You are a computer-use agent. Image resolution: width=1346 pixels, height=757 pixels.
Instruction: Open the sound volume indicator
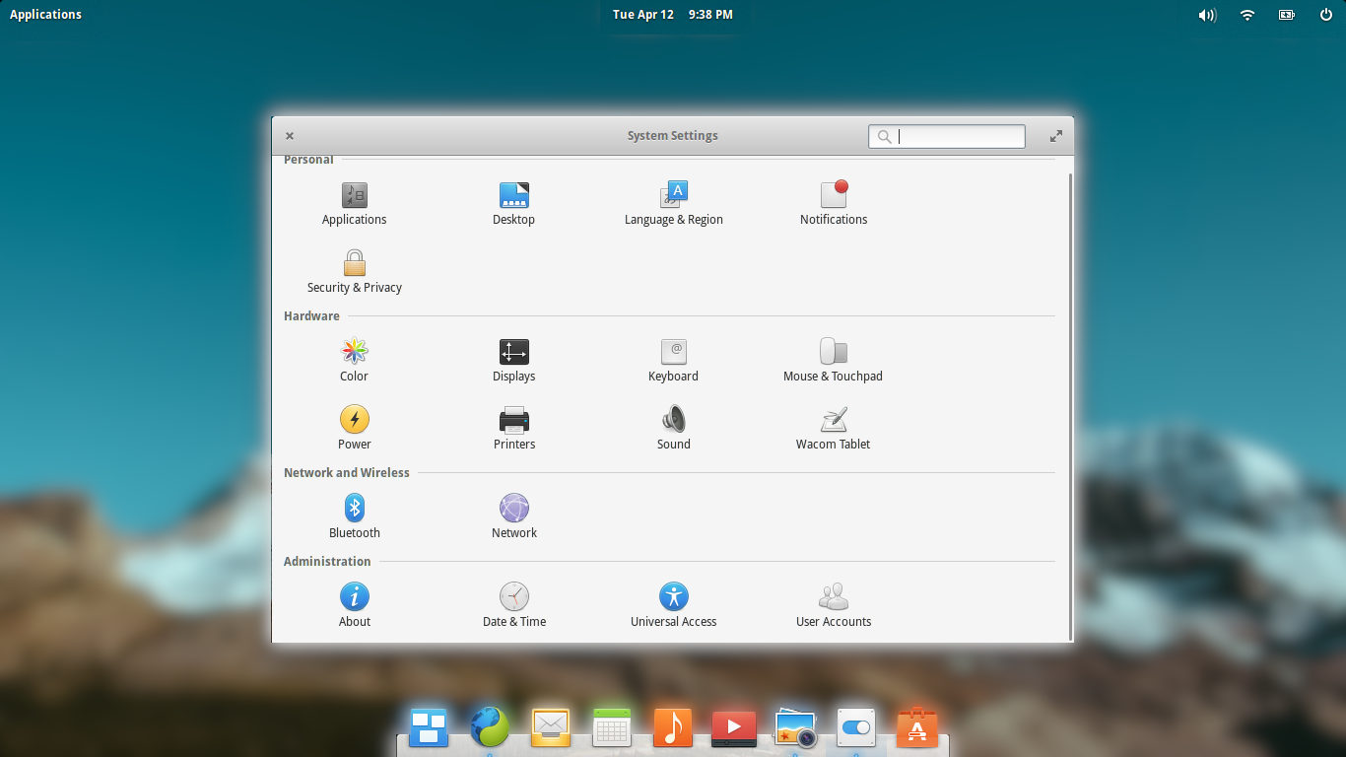coord(1207,15)
